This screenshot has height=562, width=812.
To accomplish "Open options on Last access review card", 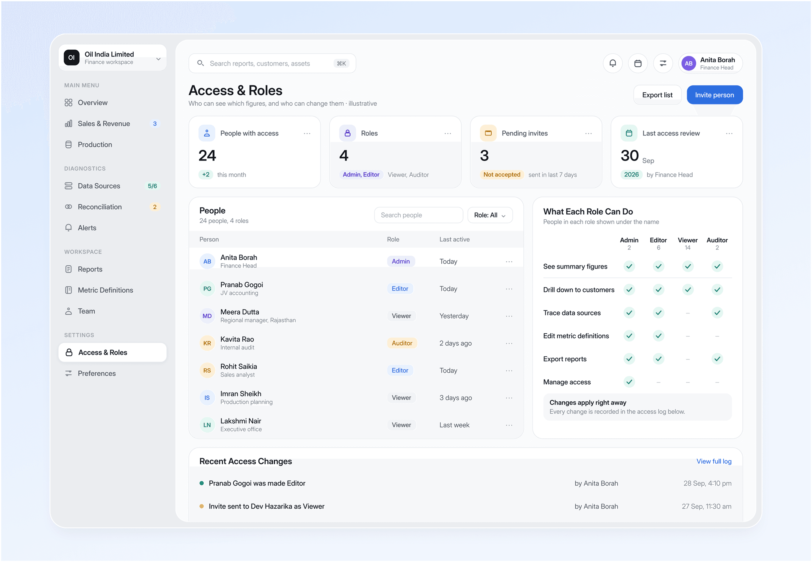I will click(729, 133).
